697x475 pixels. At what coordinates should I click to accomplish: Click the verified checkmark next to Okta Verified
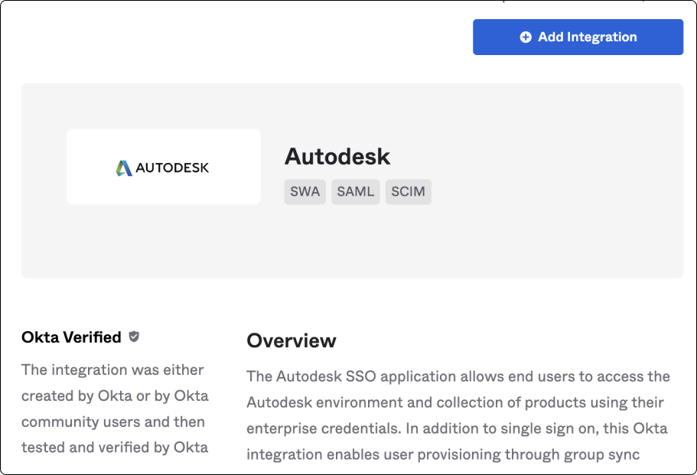135,337
